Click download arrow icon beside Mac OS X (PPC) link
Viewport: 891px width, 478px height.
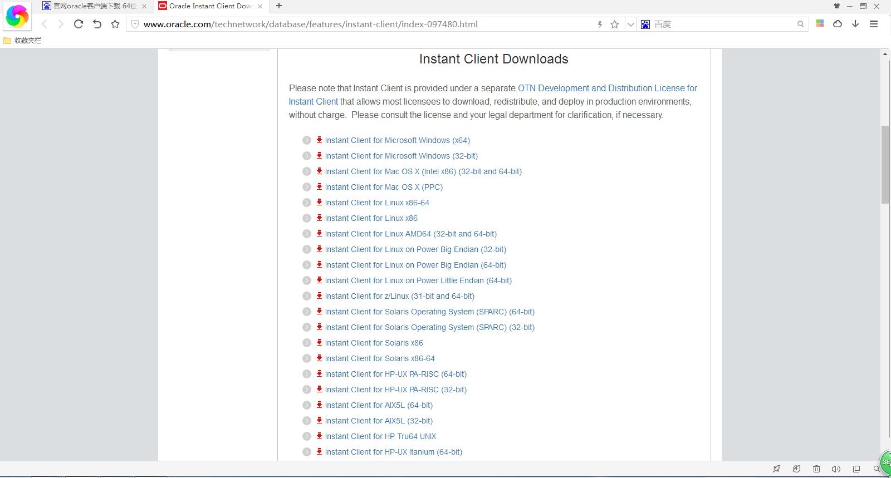(319, 186)
